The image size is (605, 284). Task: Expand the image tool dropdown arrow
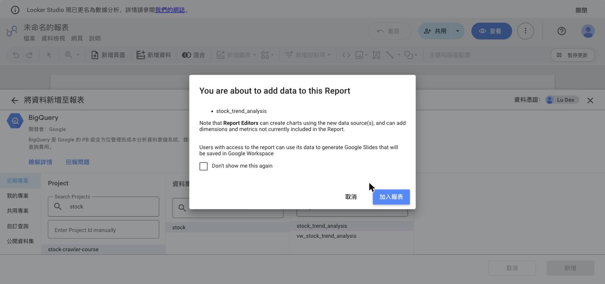tap(366, 55)
